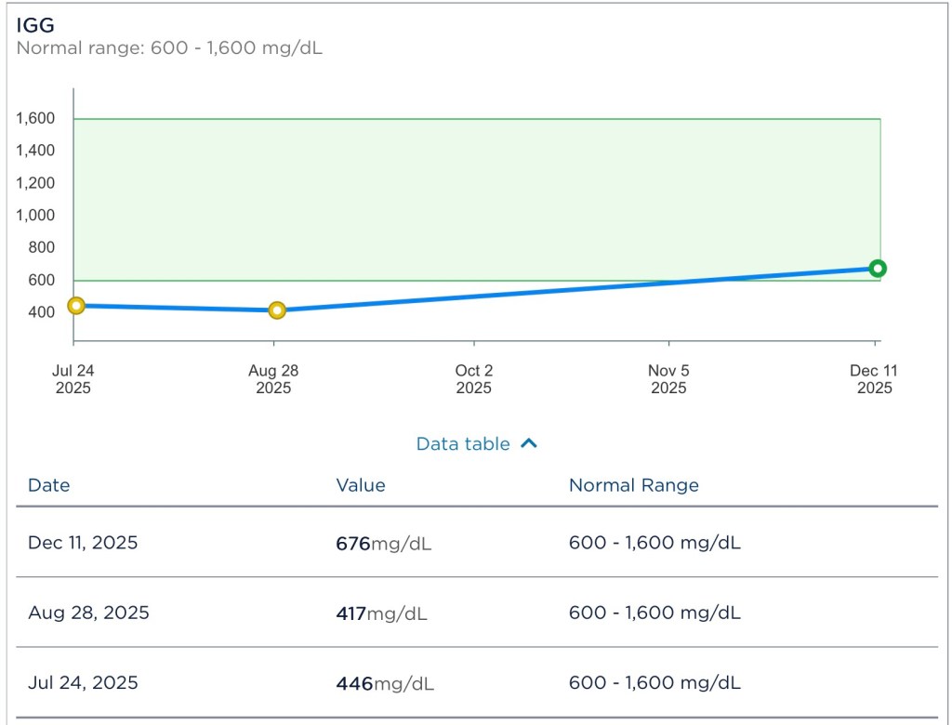Click the 1,600 y-axis label
This screenshot has height=725, width=952.
(35, 118)
